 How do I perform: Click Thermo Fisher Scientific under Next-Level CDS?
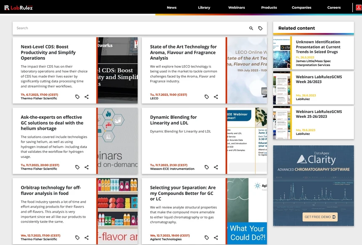click(x=39, y=99)
